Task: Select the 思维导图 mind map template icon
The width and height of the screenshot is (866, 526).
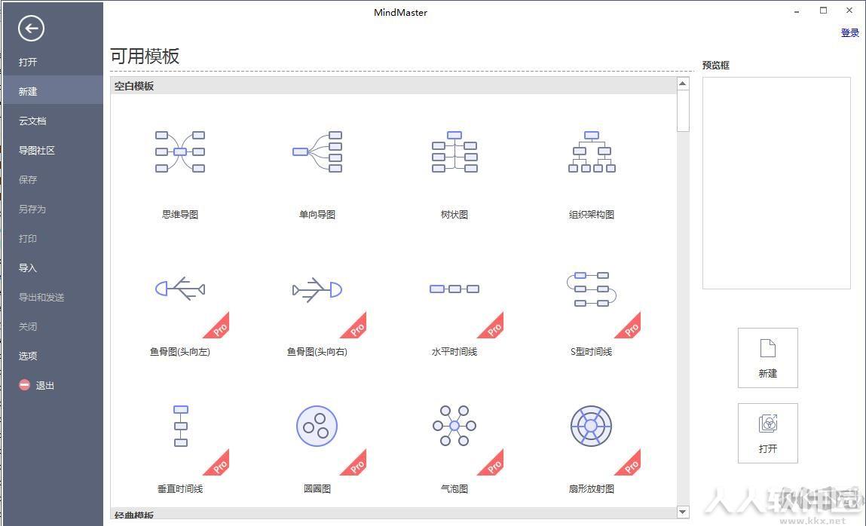Action: coord(180,151)
